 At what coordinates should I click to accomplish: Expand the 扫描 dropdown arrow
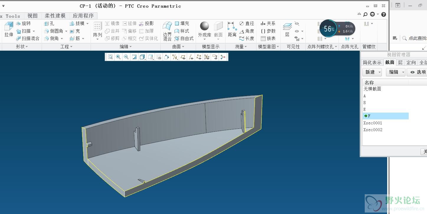pyautogui.click(x=34, y=31)
